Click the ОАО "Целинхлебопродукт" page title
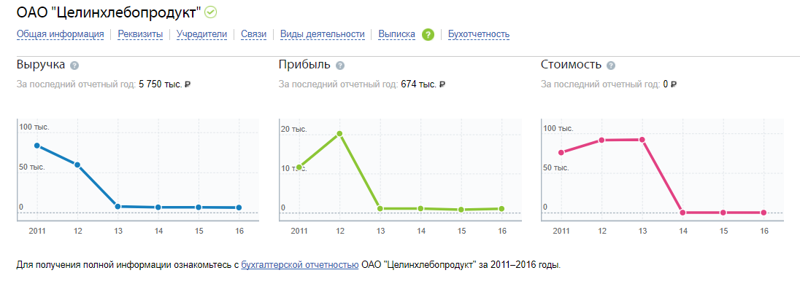800x281 pixels. coord(109,12)
